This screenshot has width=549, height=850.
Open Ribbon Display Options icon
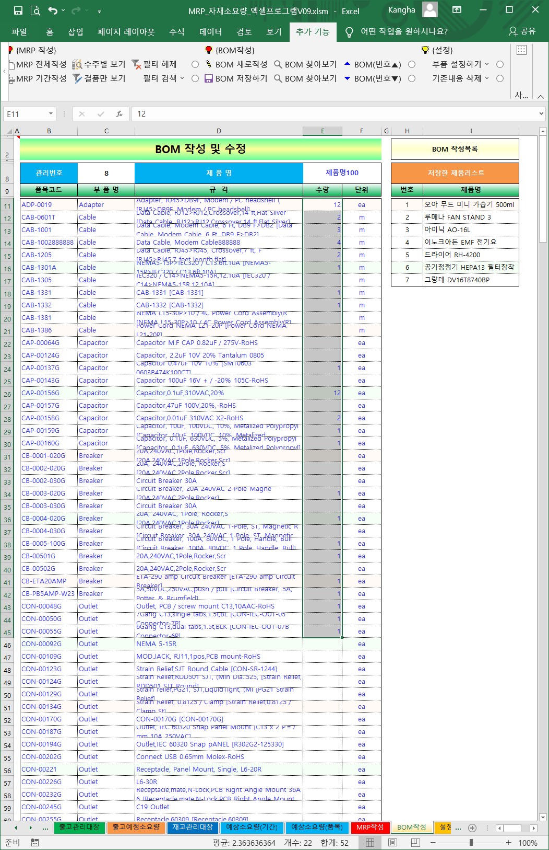tap(457, 10)
